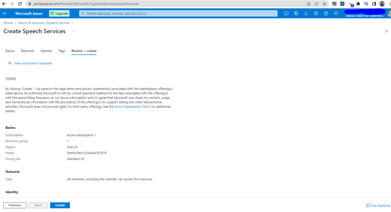Switch to the Identity tab
The image size is (391, 212).
pos(46,51)
